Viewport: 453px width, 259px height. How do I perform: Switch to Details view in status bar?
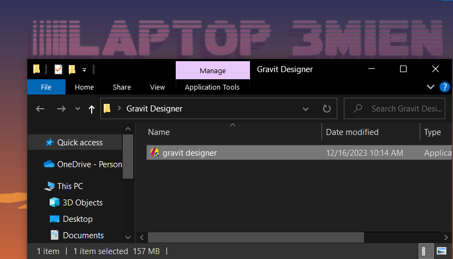pos(426,251)
